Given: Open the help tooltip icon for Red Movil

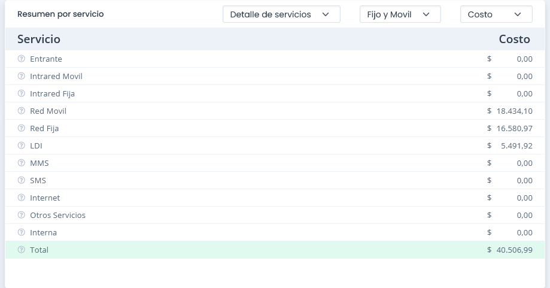Looking at the screenshot, I should tap(22, 111).
